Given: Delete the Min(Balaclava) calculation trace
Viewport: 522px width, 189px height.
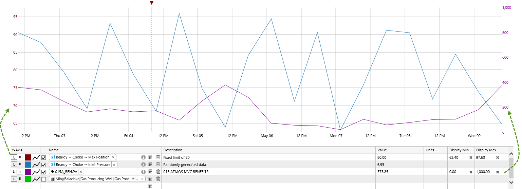Looking at the screenshot, I should pyautogui.click(x=158, y=179).
